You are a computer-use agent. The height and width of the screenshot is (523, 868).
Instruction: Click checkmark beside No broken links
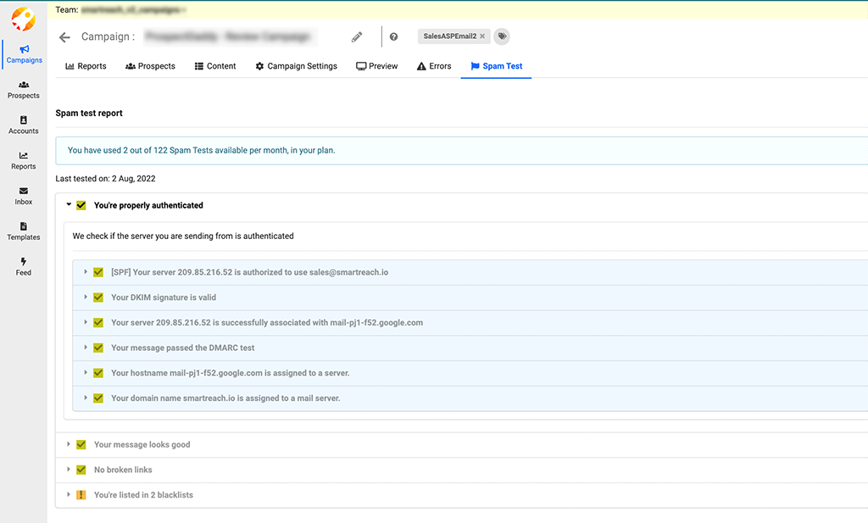81,470
